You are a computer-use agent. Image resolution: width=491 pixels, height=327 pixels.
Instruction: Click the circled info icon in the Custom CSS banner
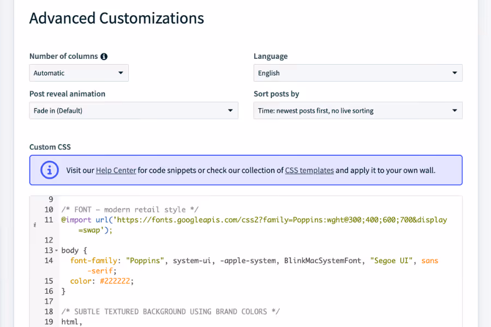[x=50, y=170]
